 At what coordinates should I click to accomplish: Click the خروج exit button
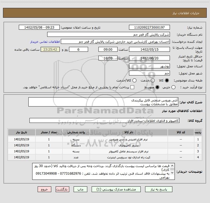[44, 189]
